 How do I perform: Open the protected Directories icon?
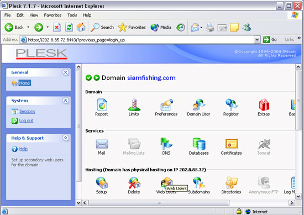[231, 182]
